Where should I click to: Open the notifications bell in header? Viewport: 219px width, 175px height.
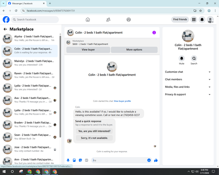coord(202,20)
